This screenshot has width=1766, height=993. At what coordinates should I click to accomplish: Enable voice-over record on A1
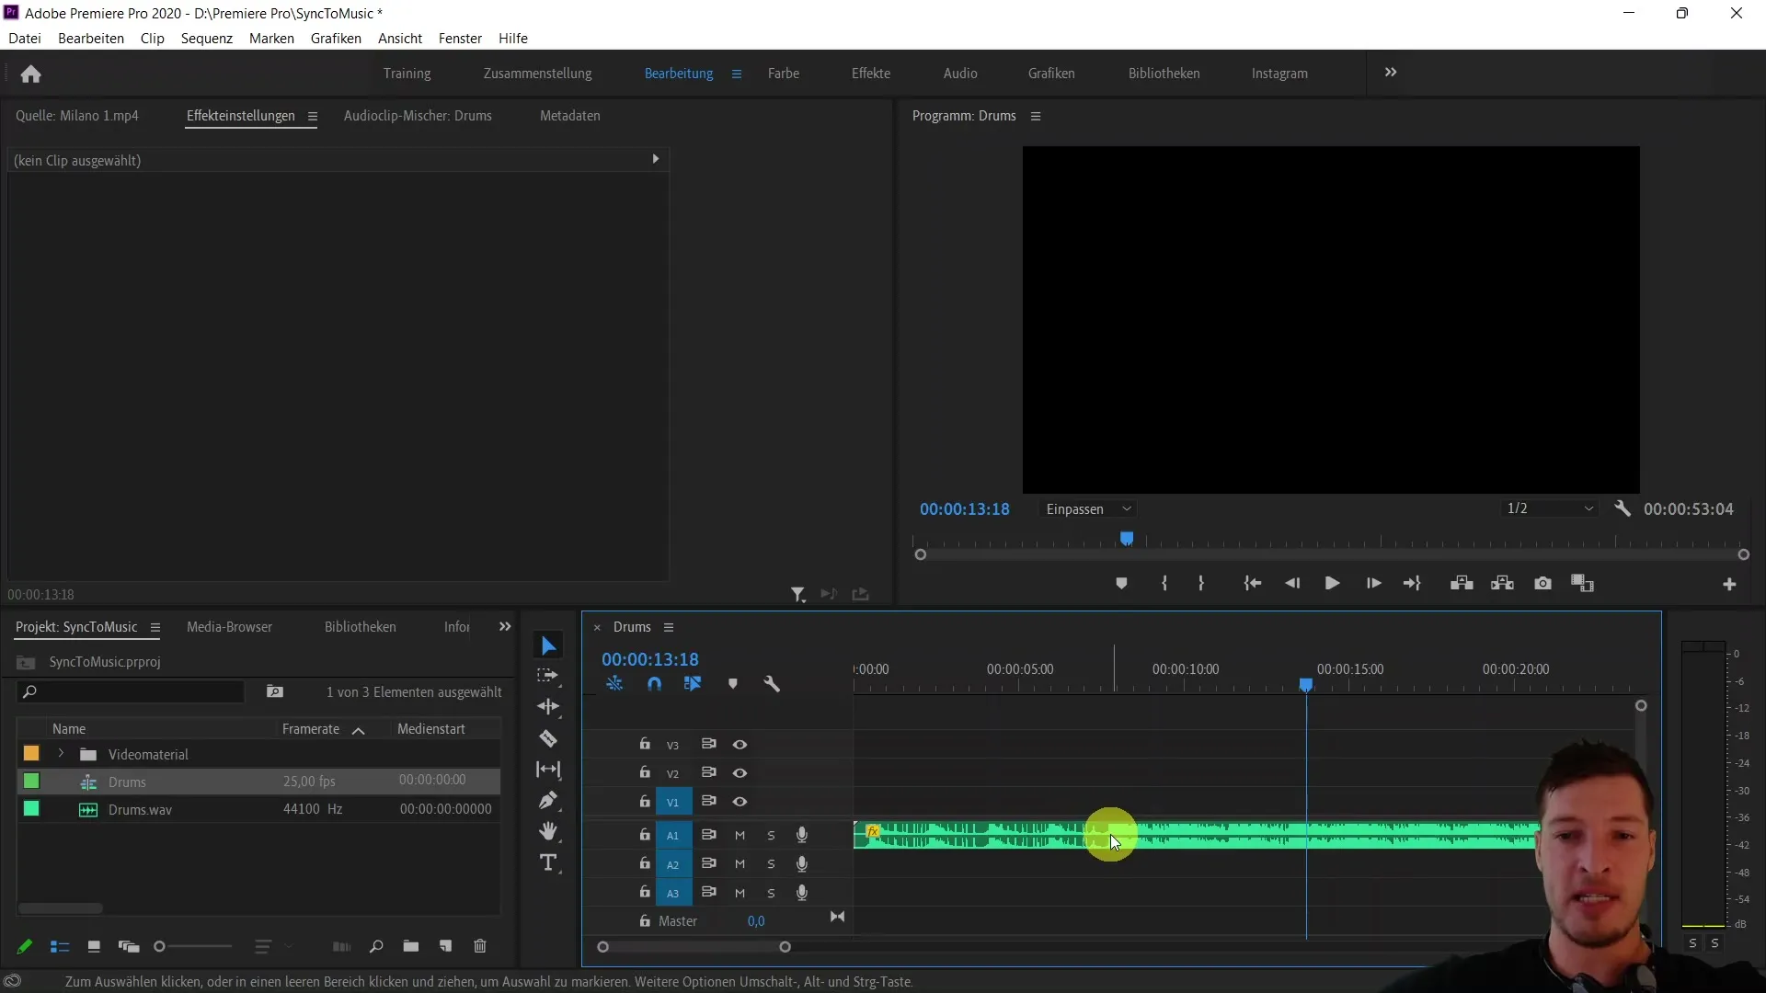[802, 835]
